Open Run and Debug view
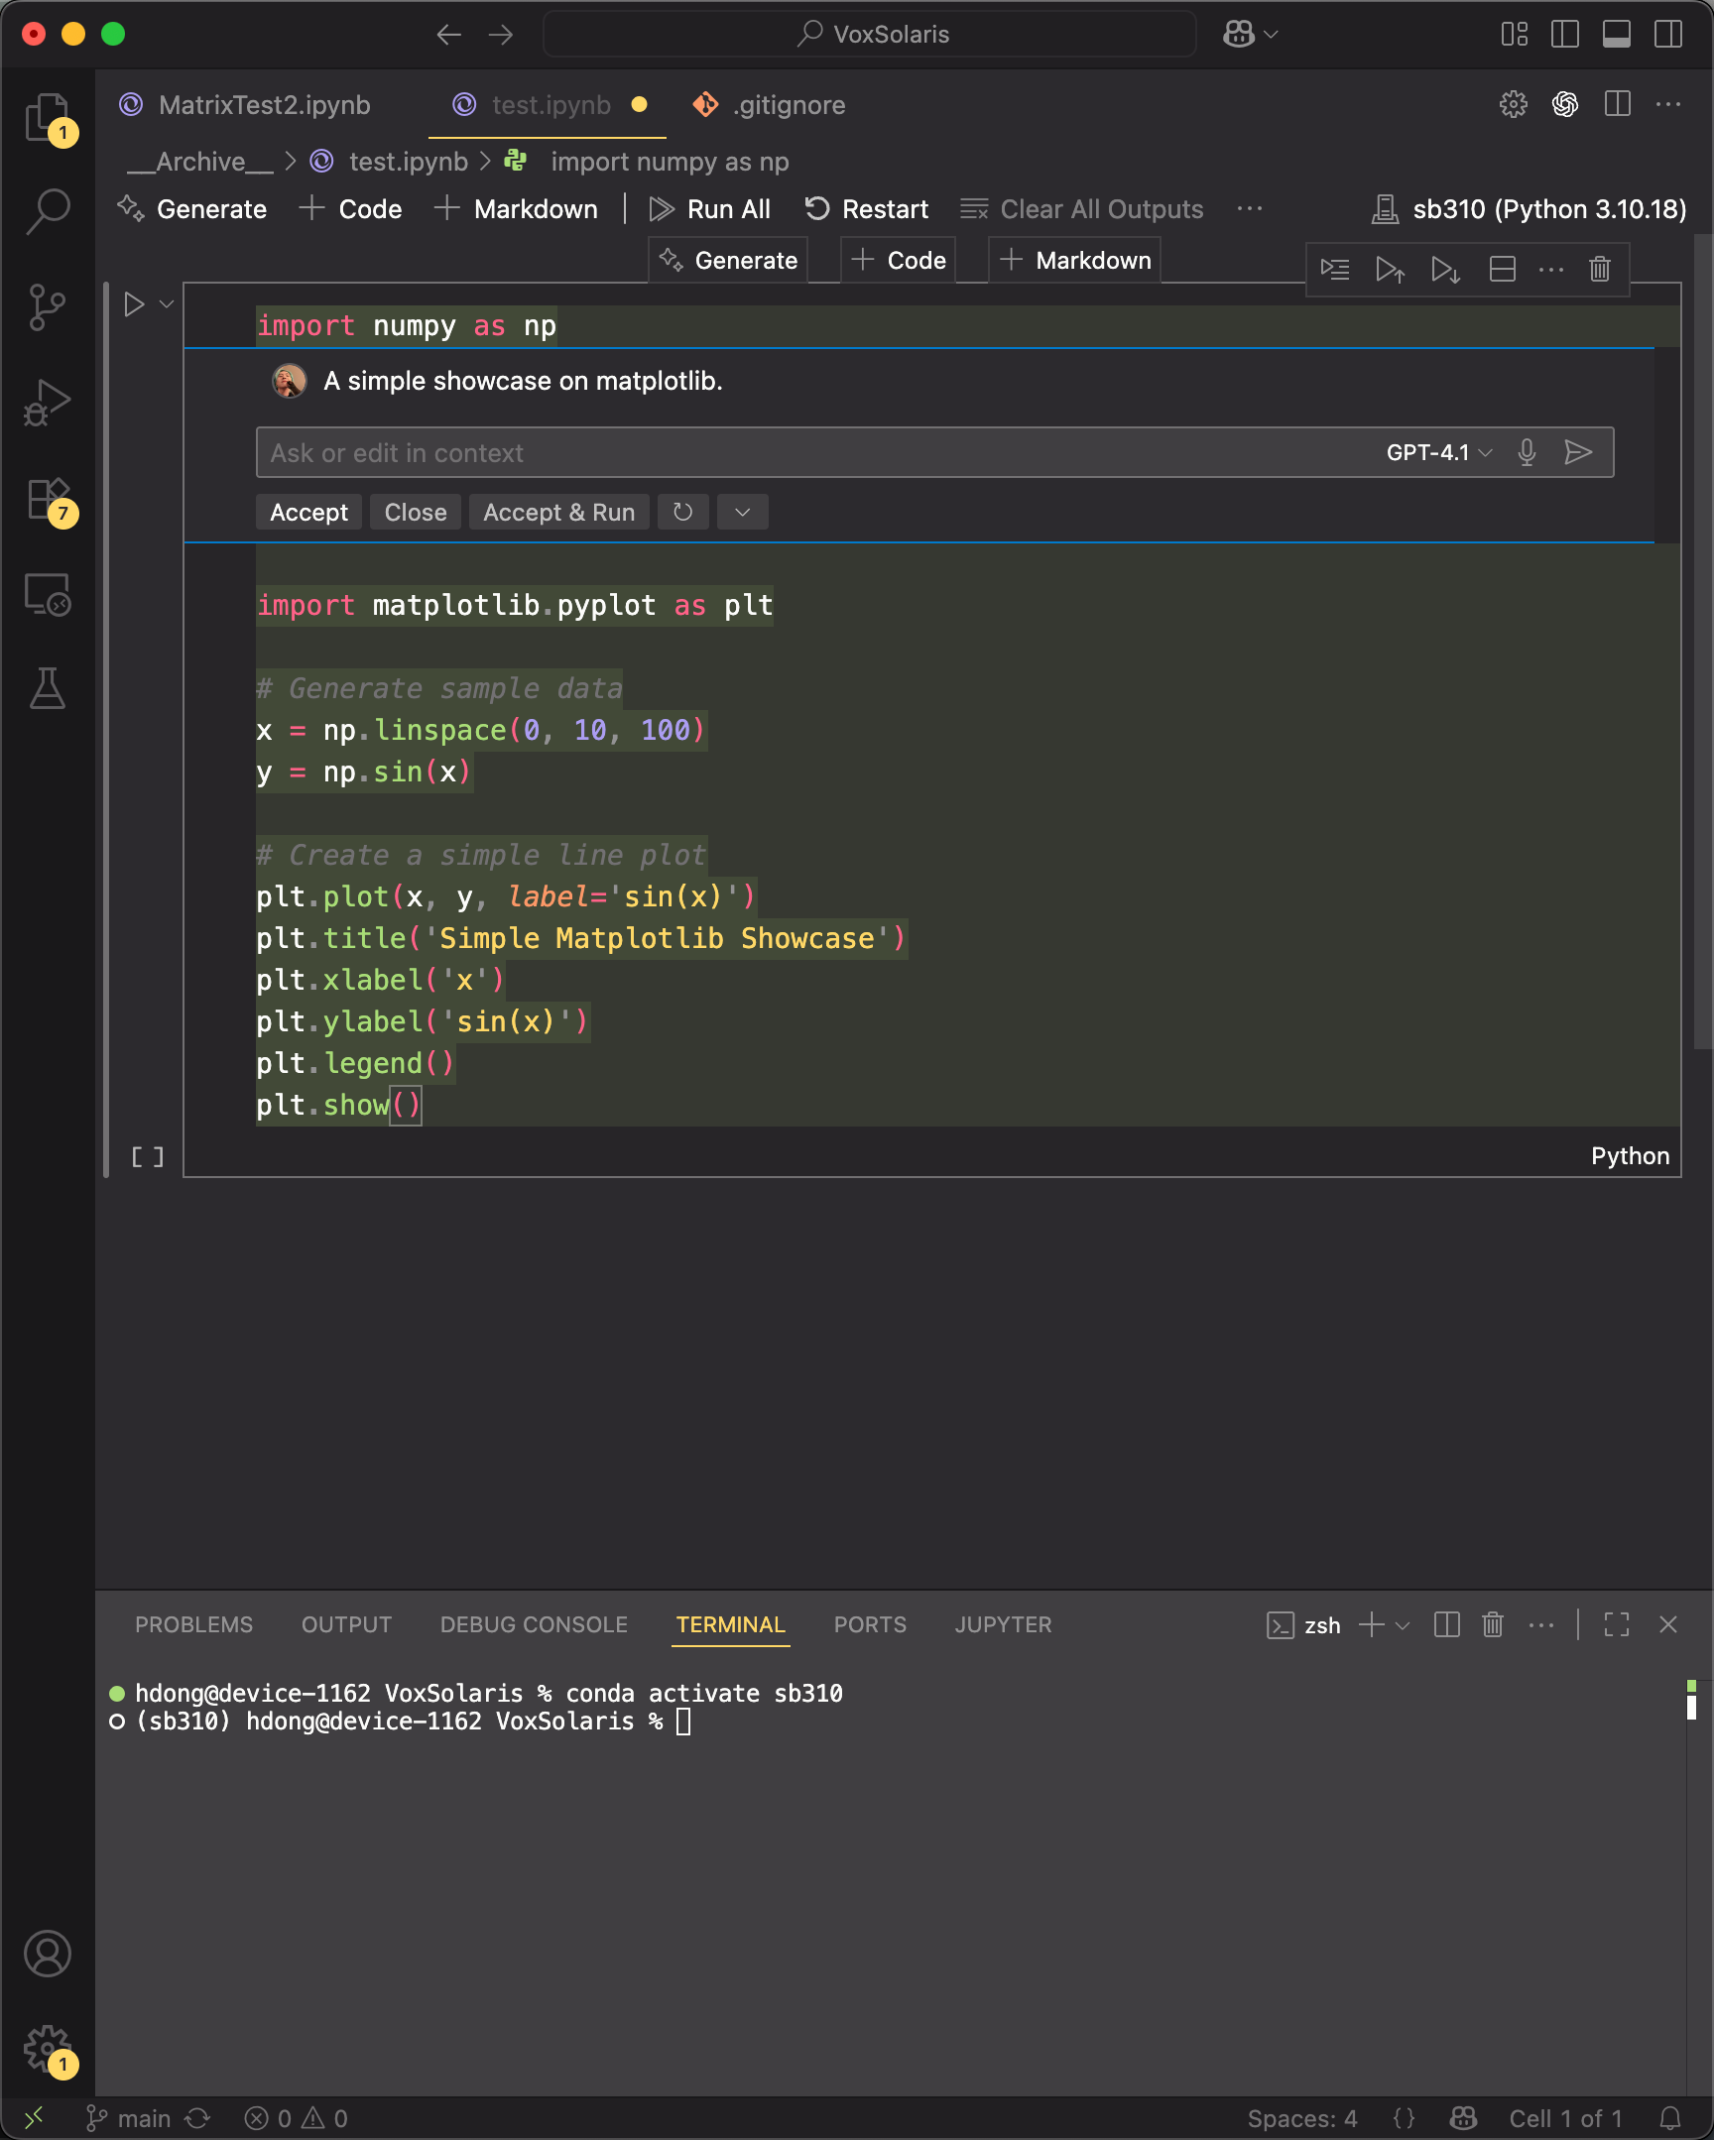The width and height of the screenshot is (1714, 2140). tap(47, 402)
